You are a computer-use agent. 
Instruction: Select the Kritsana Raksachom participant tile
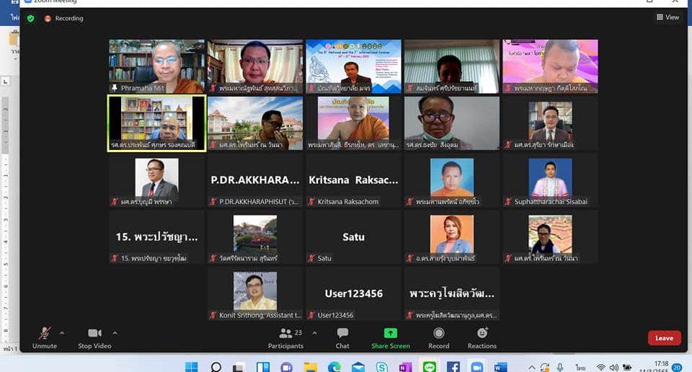pos(353,180)
